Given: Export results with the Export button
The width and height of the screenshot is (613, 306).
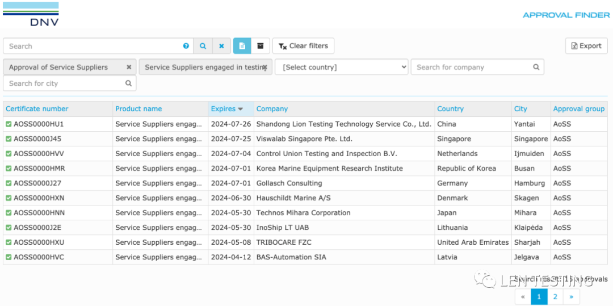Looking at the screenshot, I should [586, 46].
